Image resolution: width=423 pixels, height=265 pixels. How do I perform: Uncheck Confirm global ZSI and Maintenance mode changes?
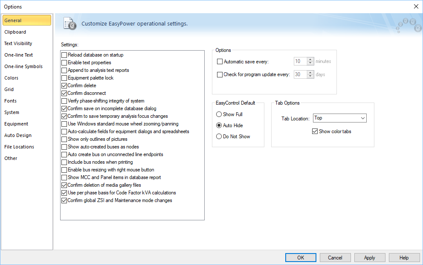coord(64,201)
